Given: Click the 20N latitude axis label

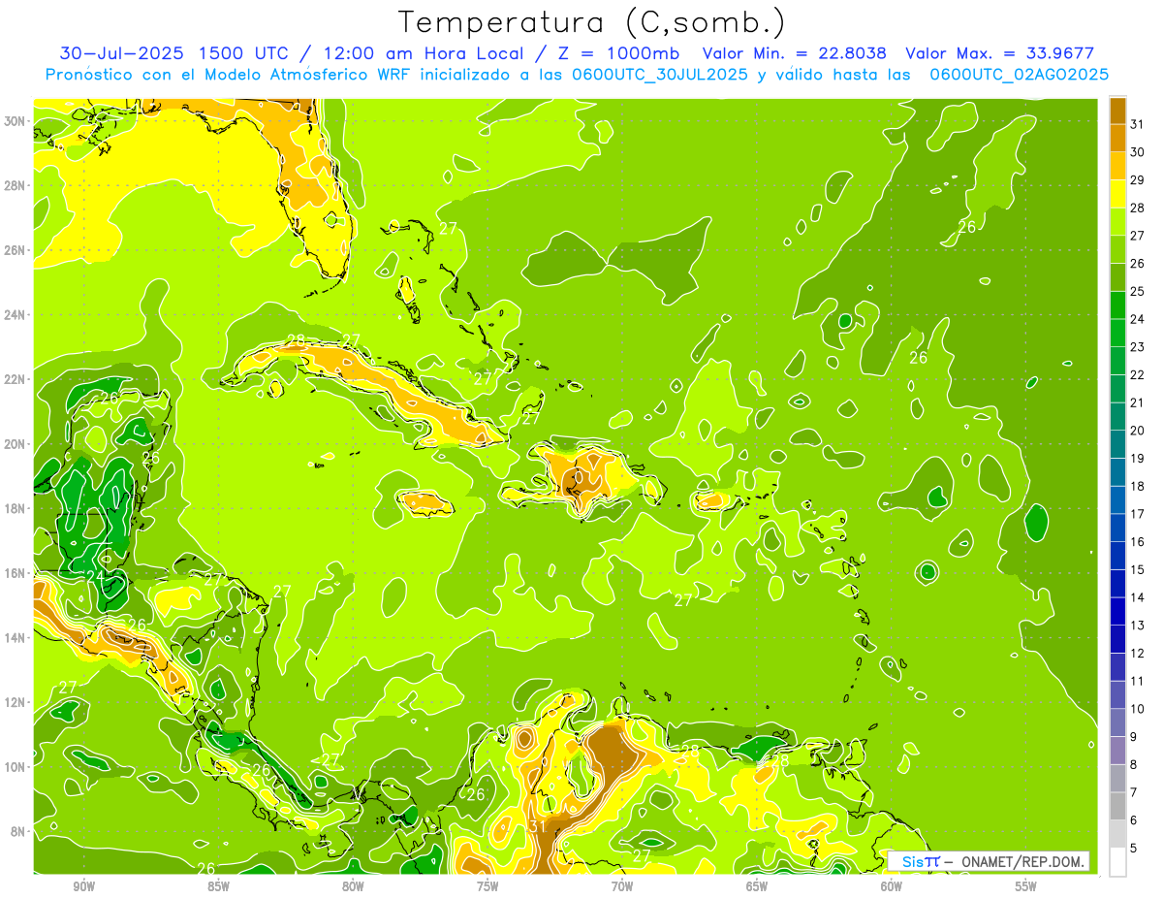Looking at the screenshot, I should [x=16, y=444].
